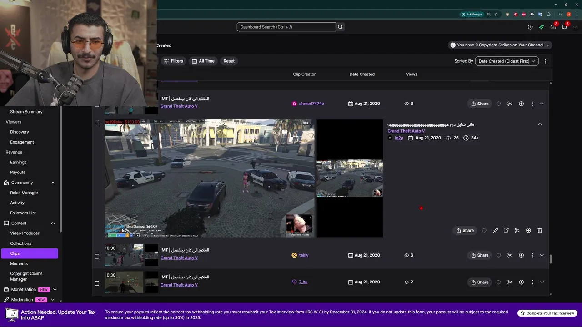Image resolution: width=582 pixels, height=327 pixels.
Task: Bookmark this page with the star icon
Action: 496,14
